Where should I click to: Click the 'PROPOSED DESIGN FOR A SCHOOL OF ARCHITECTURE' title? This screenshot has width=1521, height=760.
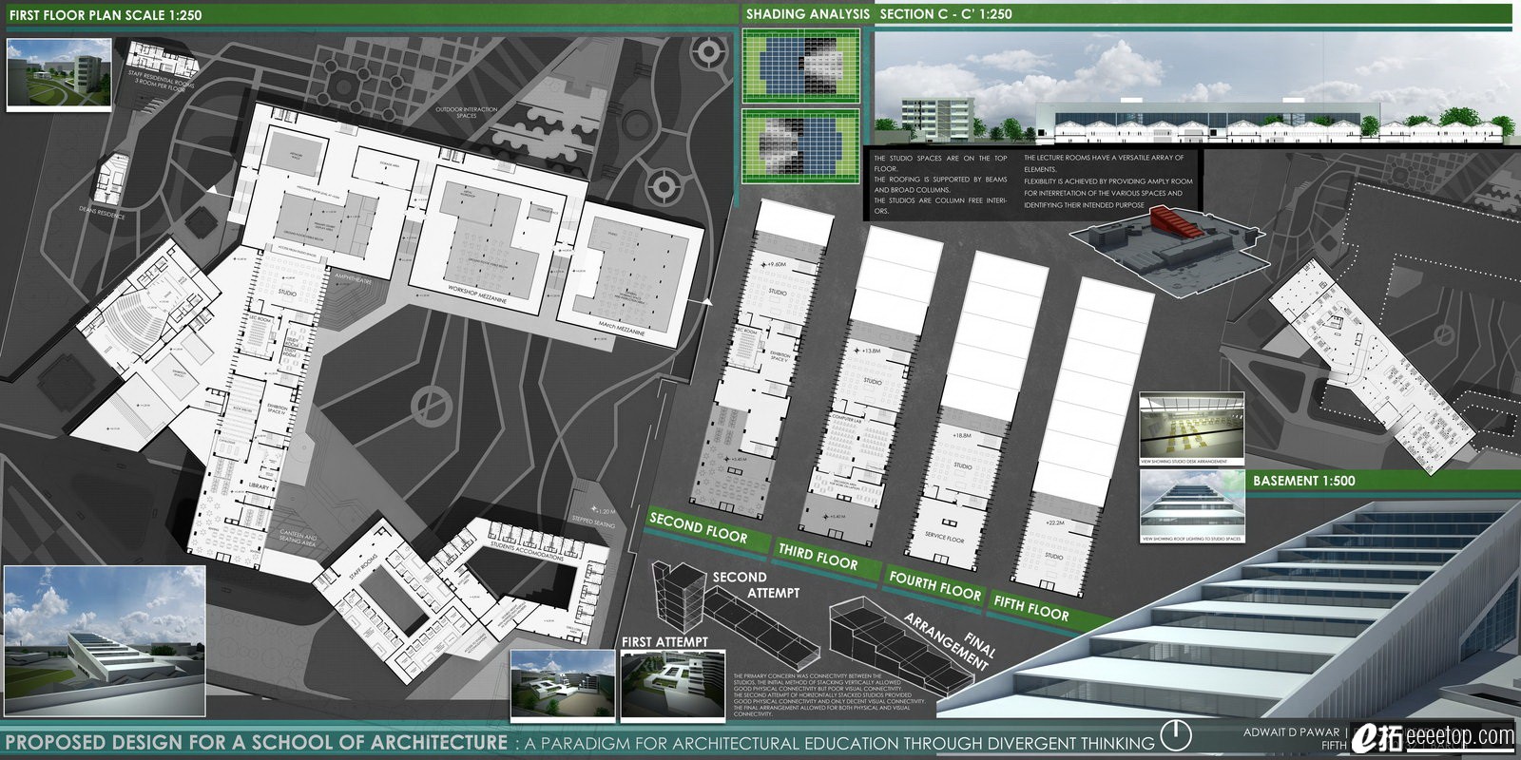coord(257,742)
